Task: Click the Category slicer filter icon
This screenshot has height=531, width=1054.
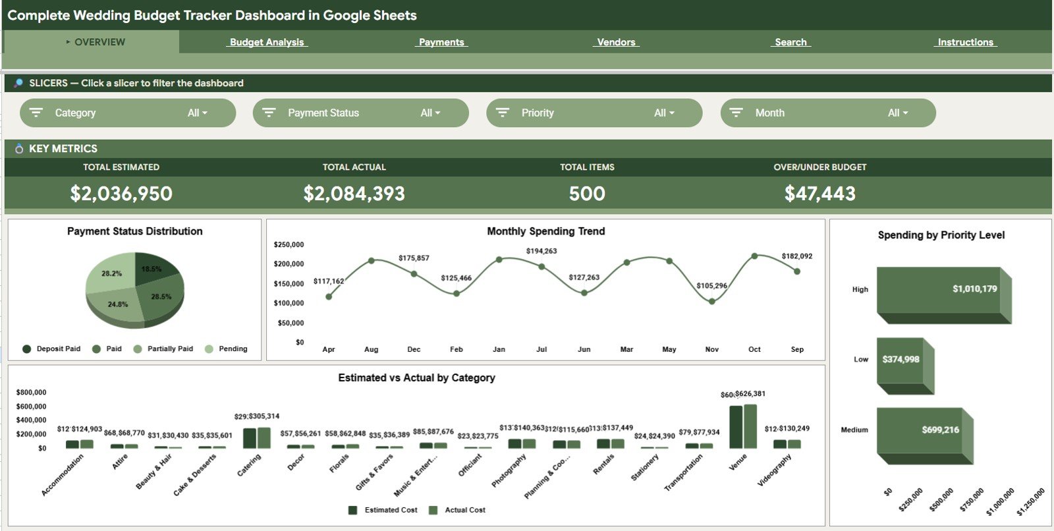Action: (36, 113)
